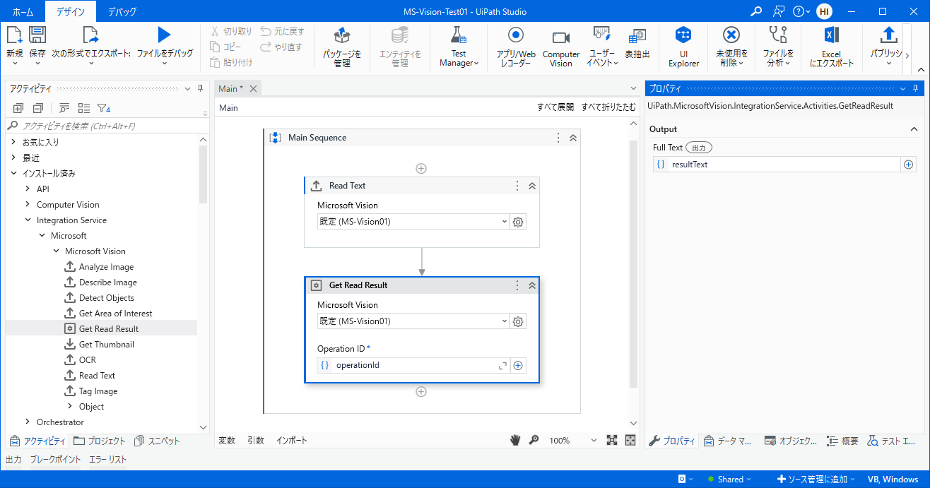
Task: Open expression editor for Operation ID
Action: (502, 366)
